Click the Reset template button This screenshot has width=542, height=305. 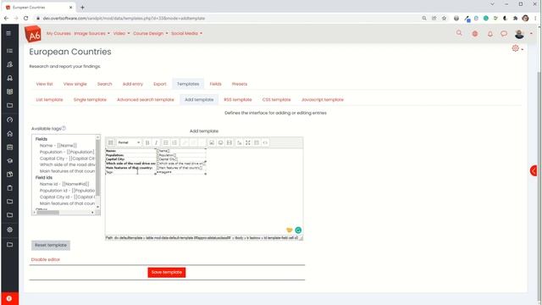point(51,245)
